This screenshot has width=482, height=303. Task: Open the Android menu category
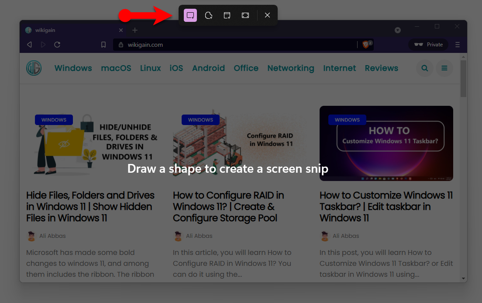point(208,68)
